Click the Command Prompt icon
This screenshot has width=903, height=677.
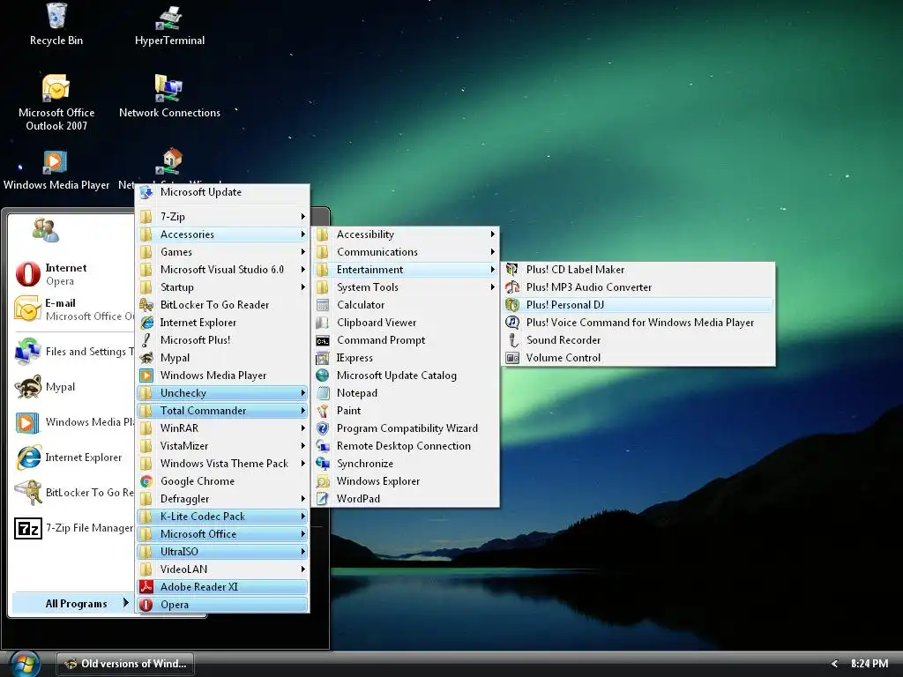(323, 341)
